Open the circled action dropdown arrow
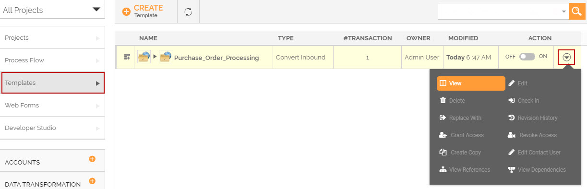Screen dimensions: 587x189 566,57
